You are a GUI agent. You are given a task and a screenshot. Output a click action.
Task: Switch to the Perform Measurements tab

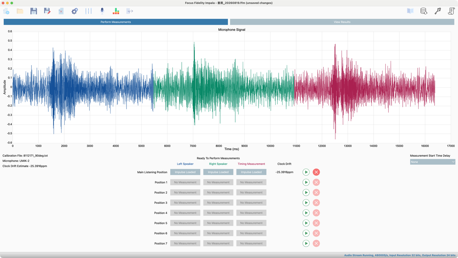point(116,22)
